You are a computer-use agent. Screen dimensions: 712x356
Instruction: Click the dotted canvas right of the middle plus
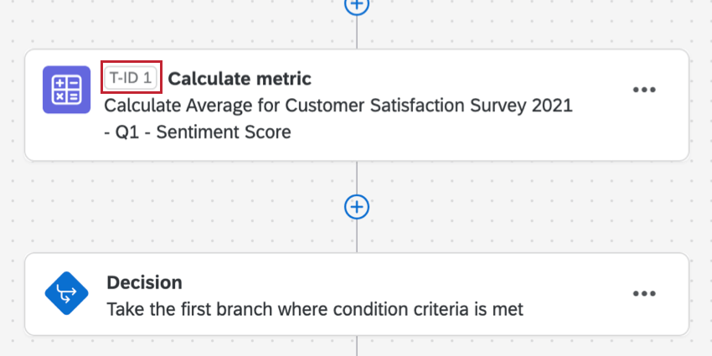pos(503,206)
